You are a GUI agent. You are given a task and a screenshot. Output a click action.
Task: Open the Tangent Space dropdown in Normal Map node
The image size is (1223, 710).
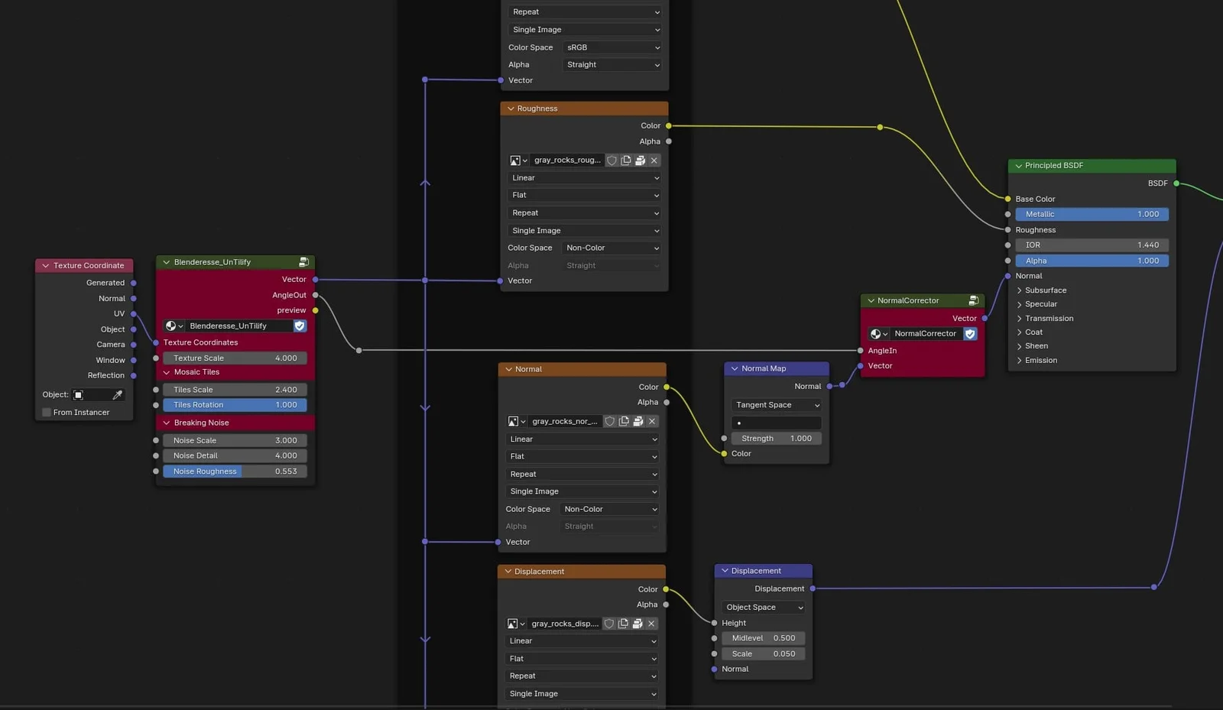pos(775,404)
